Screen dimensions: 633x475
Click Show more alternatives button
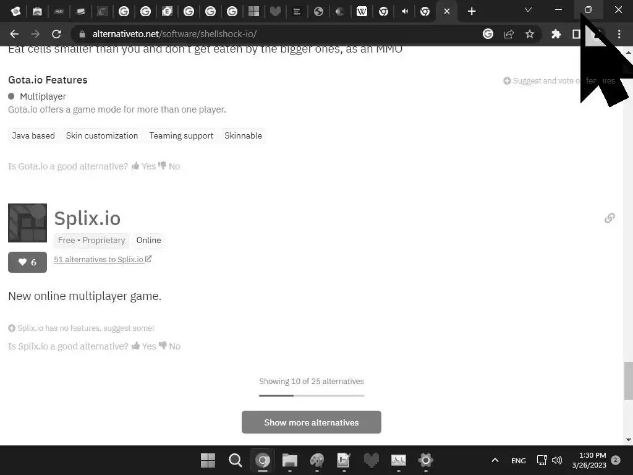(x=312, y=422)
